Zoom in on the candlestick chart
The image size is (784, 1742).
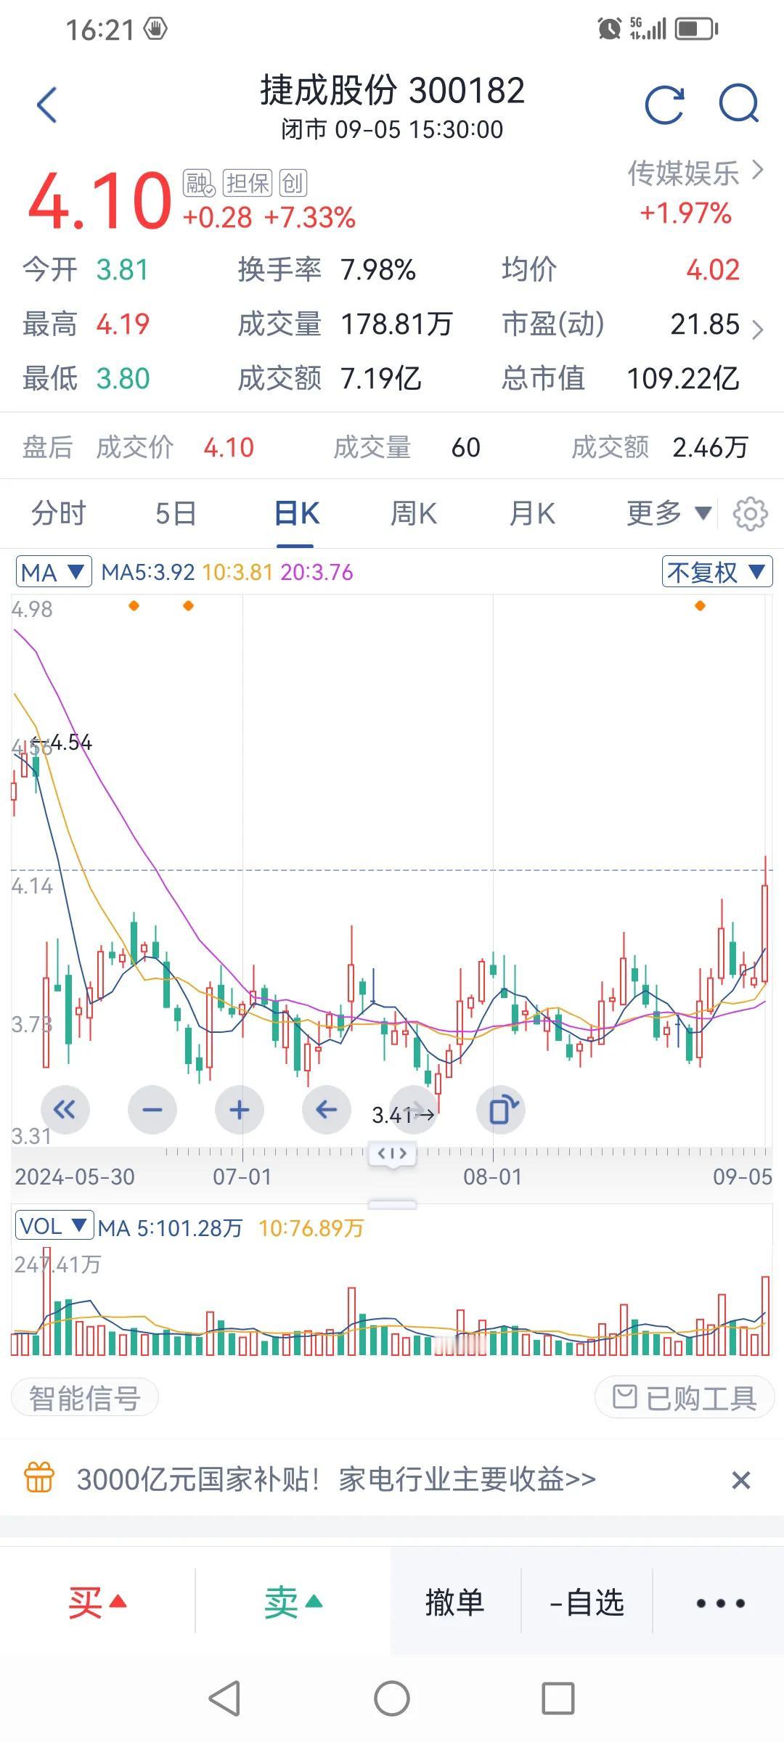coord(240,1109)
